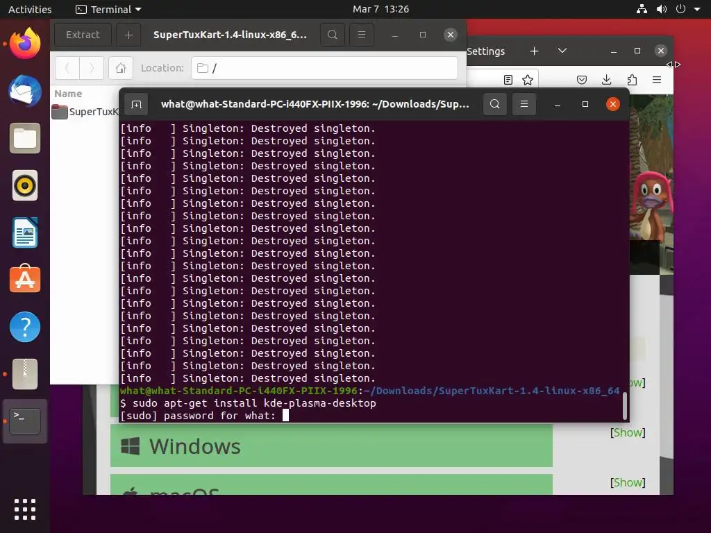Click the Windows green section header
711x533 pixels.
click(x=331, y=446)
